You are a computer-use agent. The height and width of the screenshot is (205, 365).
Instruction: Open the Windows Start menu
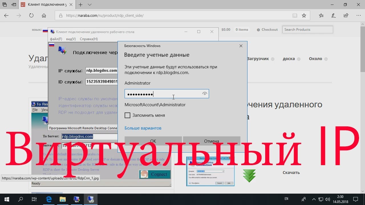point(7,199)
